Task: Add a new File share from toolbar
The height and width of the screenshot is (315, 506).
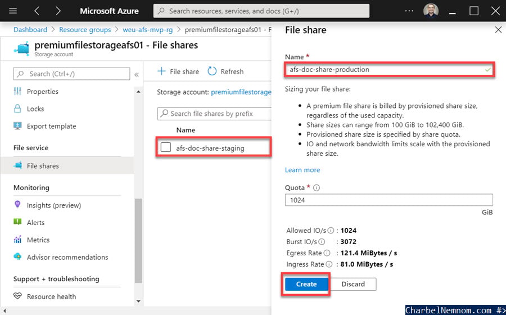Action: [x=178, y=71]
